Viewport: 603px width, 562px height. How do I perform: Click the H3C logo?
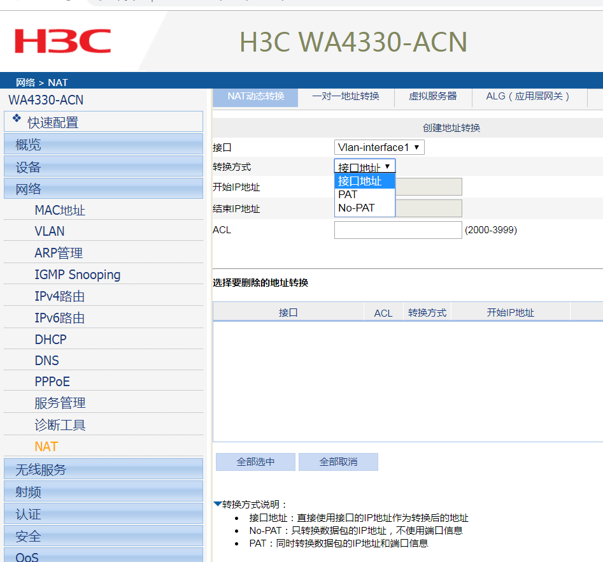tap(62, 41)
